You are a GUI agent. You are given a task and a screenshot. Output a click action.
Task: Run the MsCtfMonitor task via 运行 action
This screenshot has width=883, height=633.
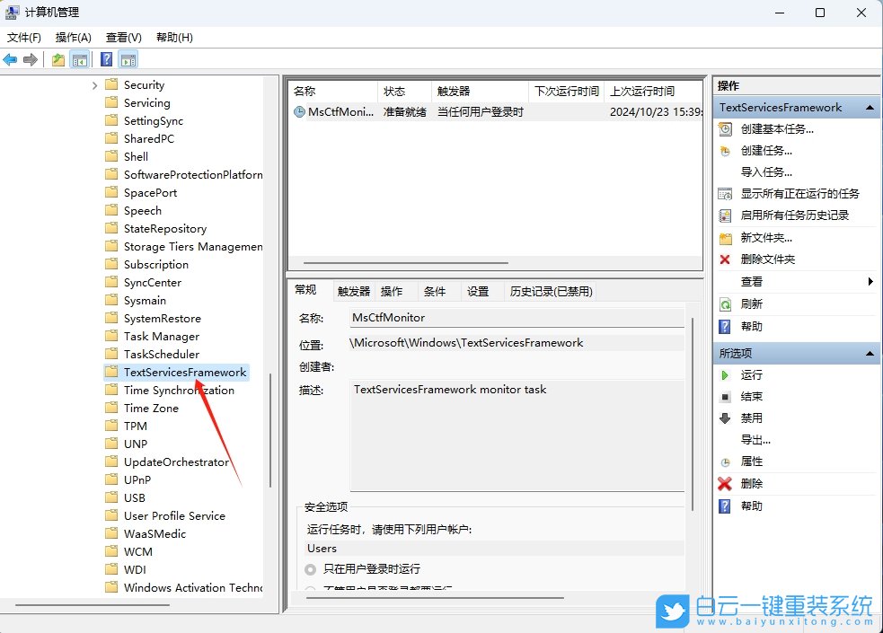coord(751,374)
